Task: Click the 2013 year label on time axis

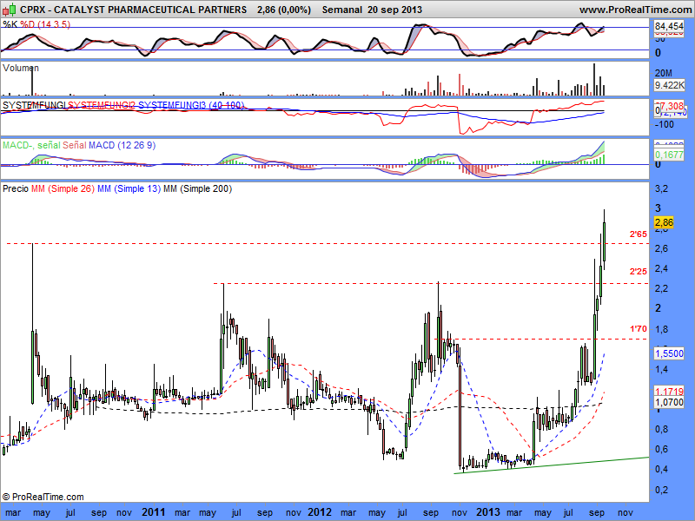Action: click(x=487, y=512)
